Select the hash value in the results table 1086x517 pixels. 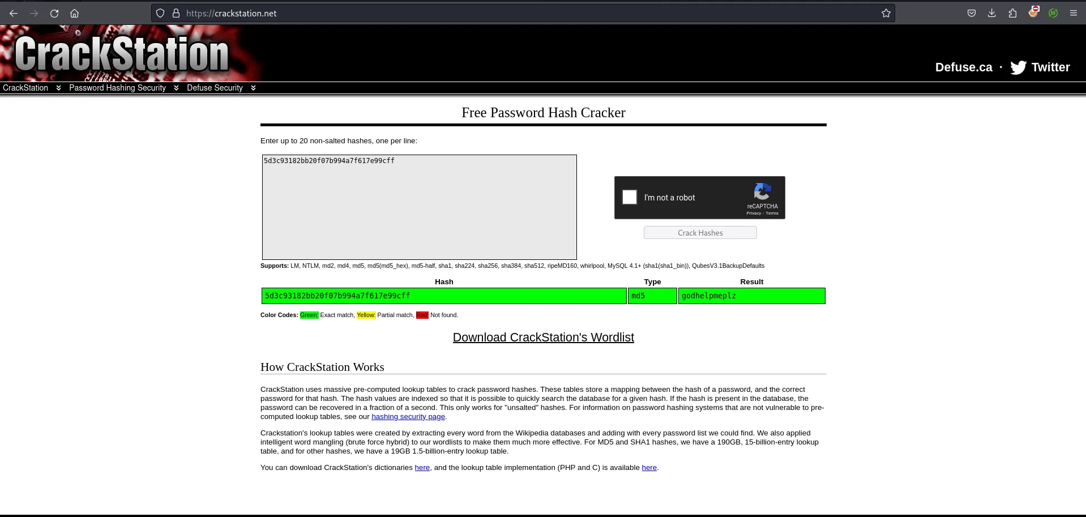(337, 296)
